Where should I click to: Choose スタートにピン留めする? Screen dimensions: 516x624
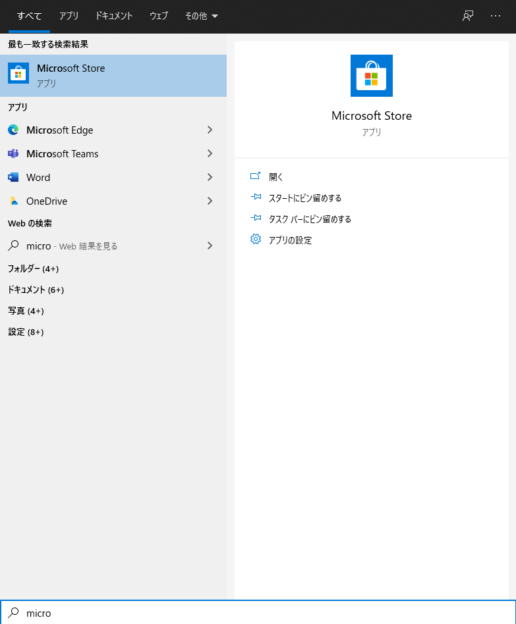[305, 197]
